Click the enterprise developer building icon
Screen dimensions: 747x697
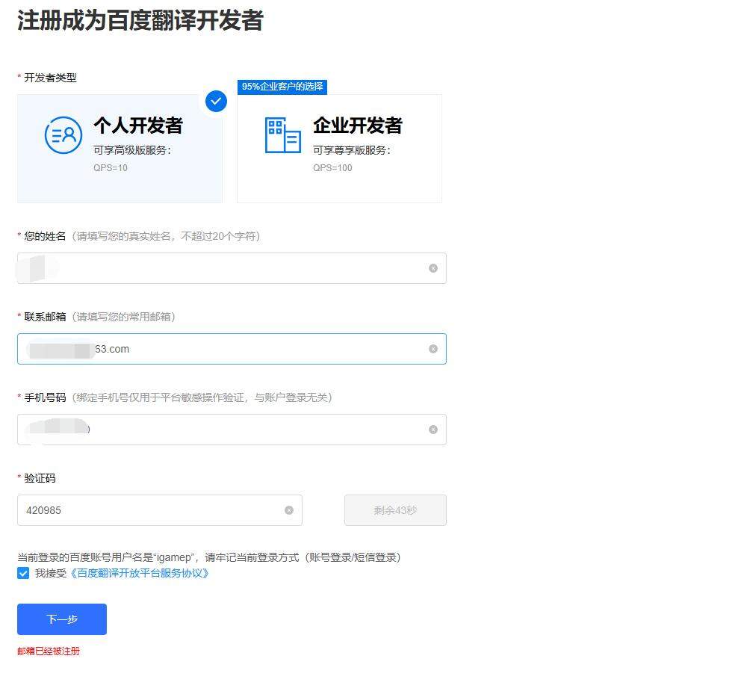282,136
